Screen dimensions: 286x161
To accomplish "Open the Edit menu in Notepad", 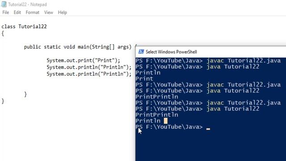I will [x=17, y=13].
